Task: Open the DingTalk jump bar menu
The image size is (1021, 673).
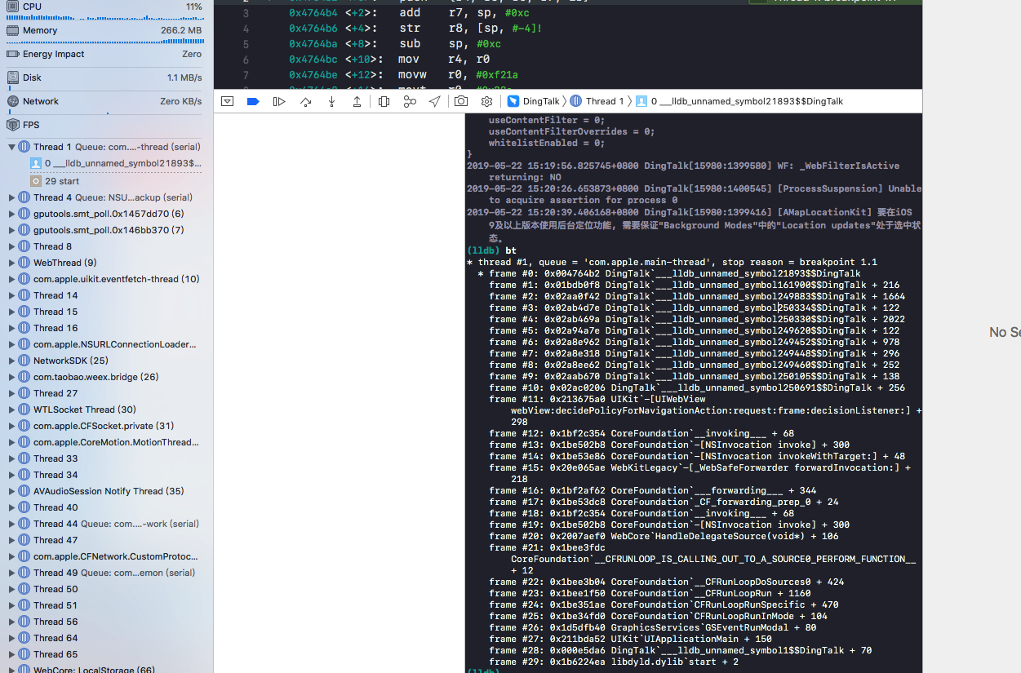Action: pos(536,101)
